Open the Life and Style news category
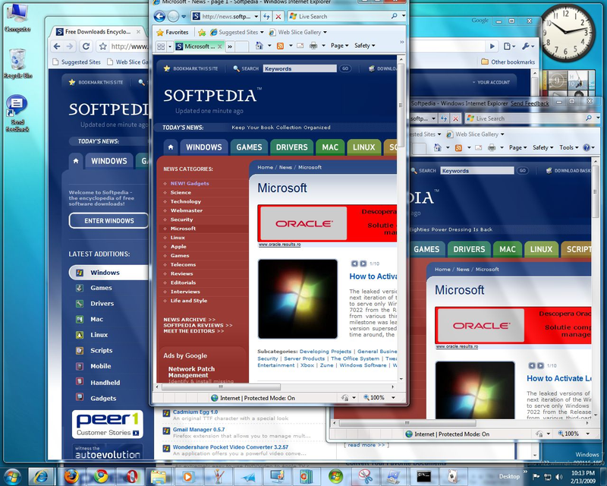The image size is (607, 486). coord(189,301)
